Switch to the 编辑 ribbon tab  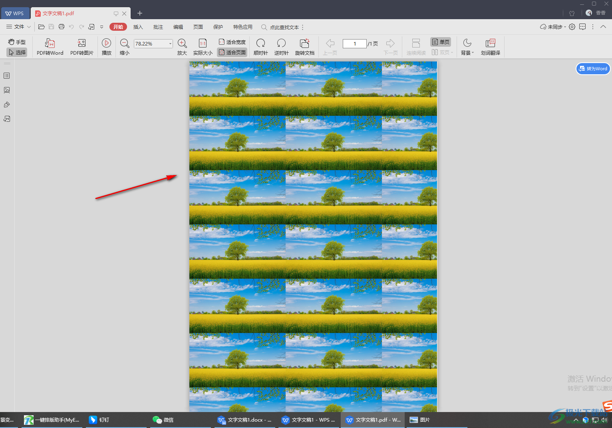[178, 27]
